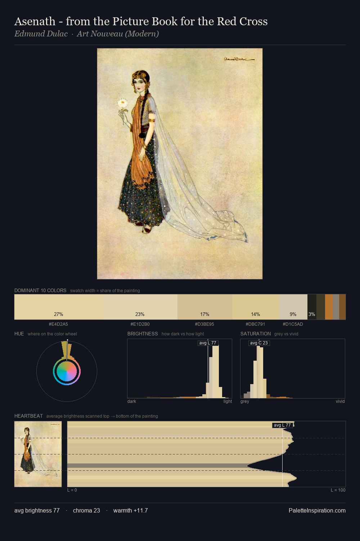This screenshot has height=541, width=360.
Task: Click the 'HUE' section heading
Action: tap(19, 334)
